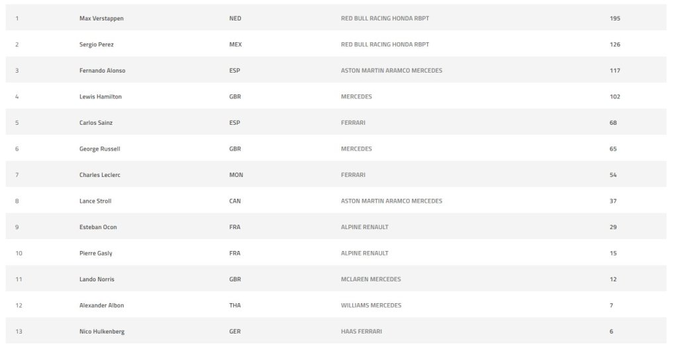The height and width of the screenshot is (352, 678).
Task: Click the THA country code
Action: [x=235, y=305]
